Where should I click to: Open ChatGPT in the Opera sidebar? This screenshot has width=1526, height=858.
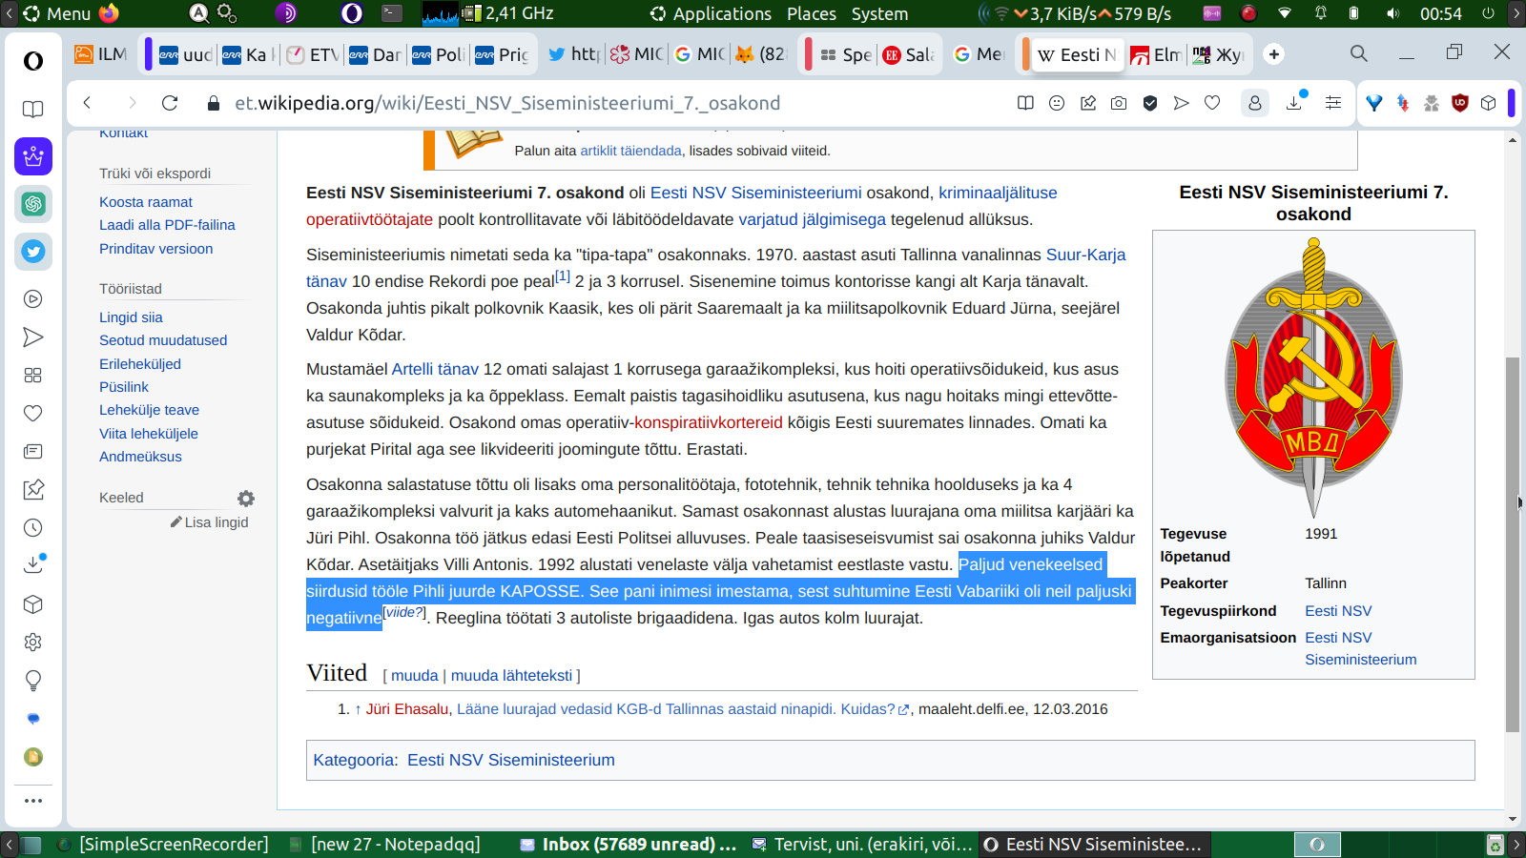33,204
